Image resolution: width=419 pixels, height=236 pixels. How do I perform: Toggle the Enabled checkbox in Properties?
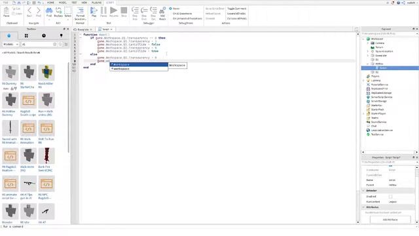(390, 197)
